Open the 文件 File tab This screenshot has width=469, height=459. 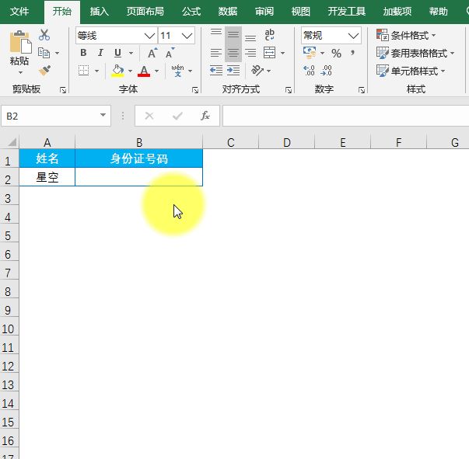(x=19, y=12)
